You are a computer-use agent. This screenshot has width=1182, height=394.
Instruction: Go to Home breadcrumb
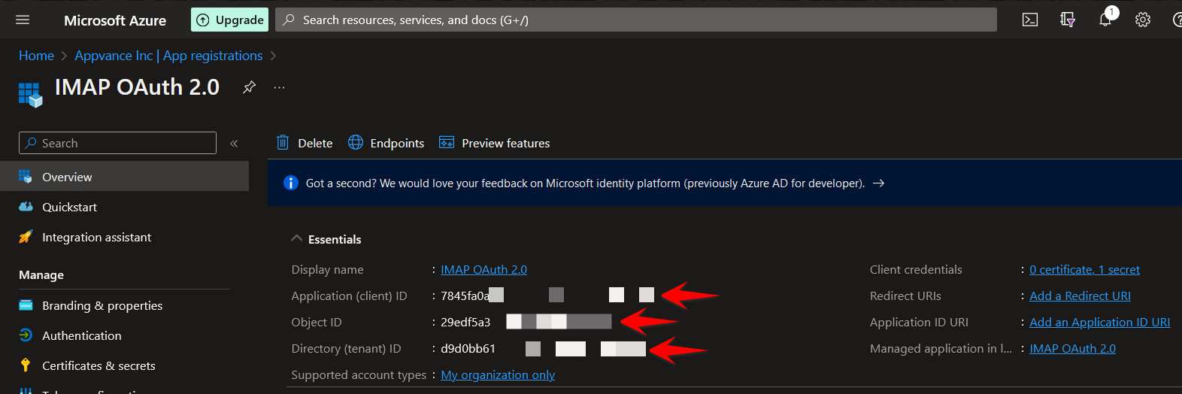(36, 56)
